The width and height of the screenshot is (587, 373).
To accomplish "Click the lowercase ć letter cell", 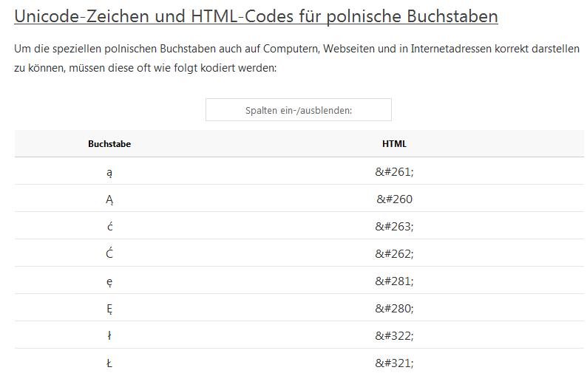I will tap(109, 226).
